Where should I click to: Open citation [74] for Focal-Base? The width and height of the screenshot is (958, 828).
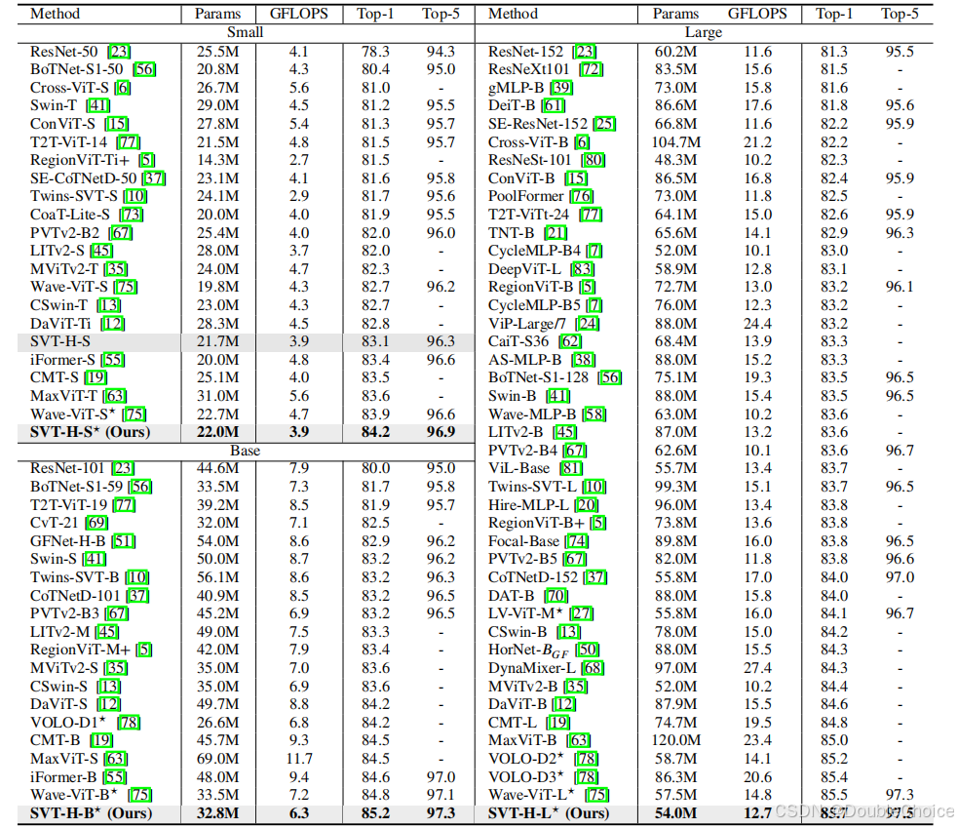(x=577, y=541)
